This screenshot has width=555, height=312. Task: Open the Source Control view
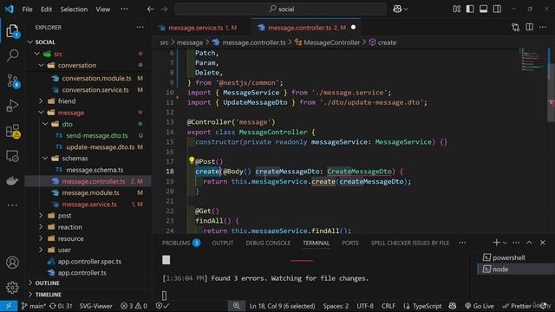13,81
